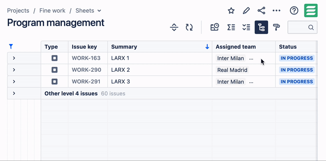Expand the Other level 4 issues group

14,93
